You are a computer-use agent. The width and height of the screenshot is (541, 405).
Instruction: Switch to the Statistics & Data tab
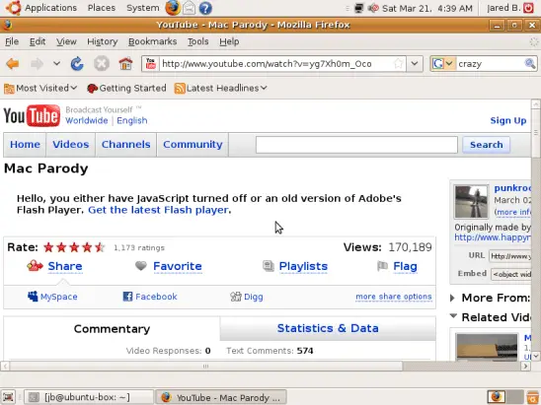(x=328, y=328)
